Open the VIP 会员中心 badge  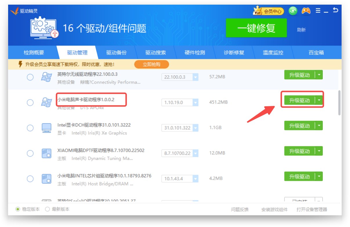tap(268, 11)
